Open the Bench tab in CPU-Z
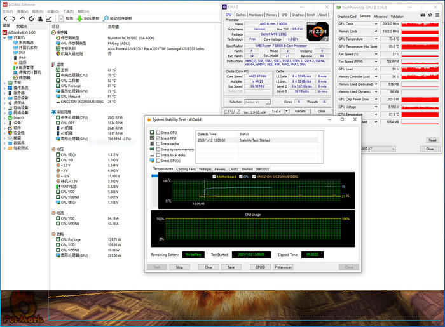The width and height of the screenshot is (445, 327). [311, 15]
